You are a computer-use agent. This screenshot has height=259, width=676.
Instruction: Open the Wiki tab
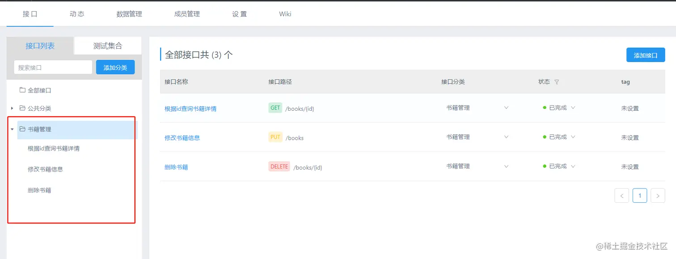(285, 14)
